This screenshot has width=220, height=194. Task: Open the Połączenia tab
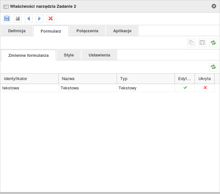[87, 31]
